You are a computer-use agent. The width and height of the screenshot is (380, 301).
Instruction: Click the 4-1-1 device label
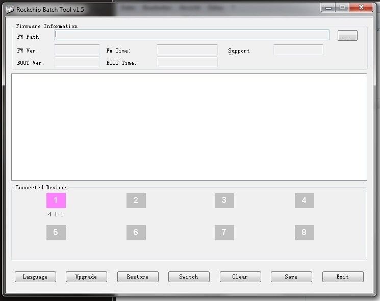tap(56, 214)
